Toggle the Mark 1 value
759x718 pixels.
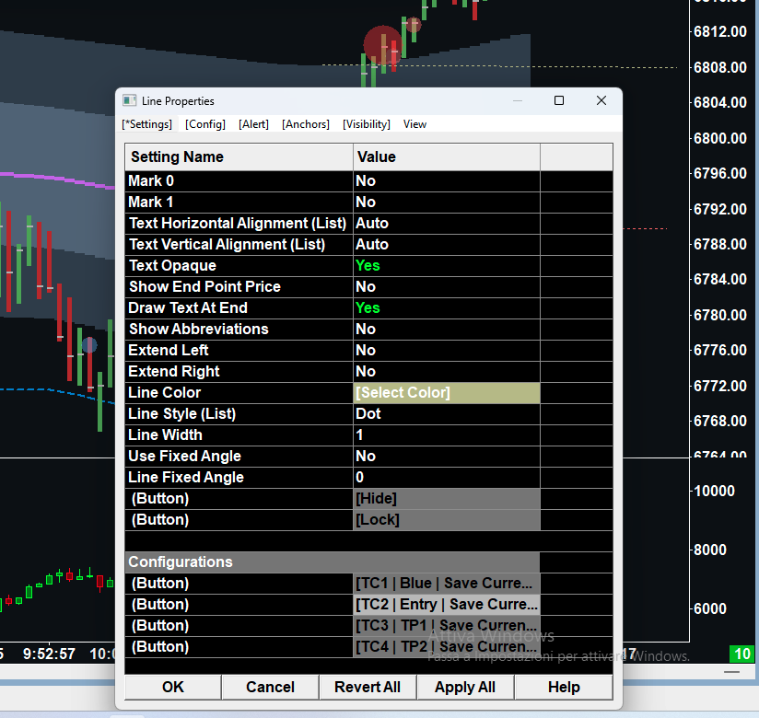pos(447,203)
